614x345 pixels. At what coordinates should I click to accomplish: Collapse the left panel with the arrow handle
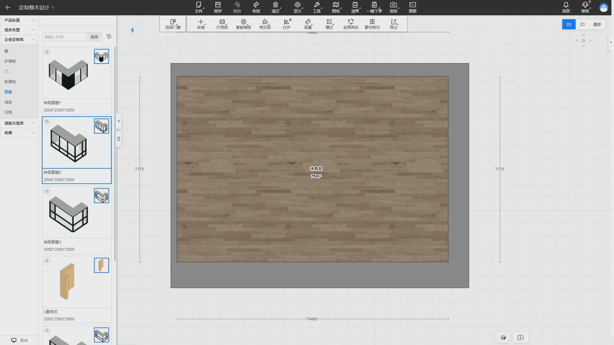pos(119,121)
